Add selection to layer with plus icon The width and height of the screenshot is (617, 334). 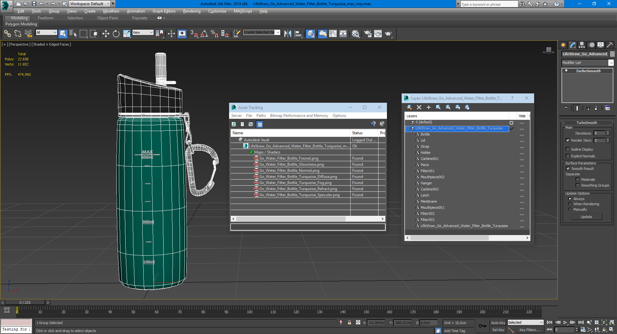tap(429, 107)
